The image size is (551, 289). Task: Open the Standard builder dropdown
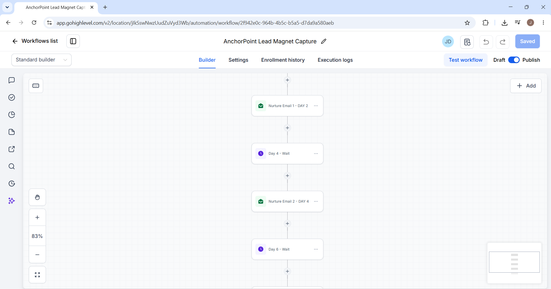(41, 60)
